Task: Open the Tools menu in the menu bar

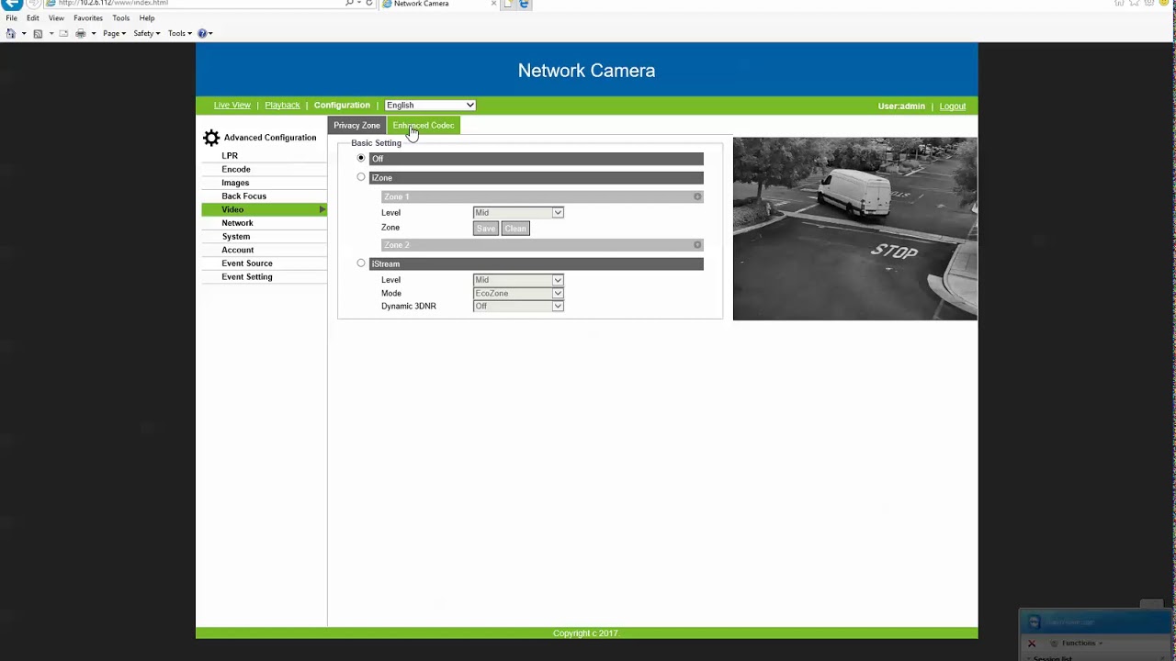Action: (120, 18)
